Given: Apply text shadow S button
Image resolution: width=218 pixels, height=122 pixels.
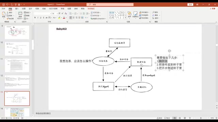Looking at the screenshot, I should tap(44, 18).
